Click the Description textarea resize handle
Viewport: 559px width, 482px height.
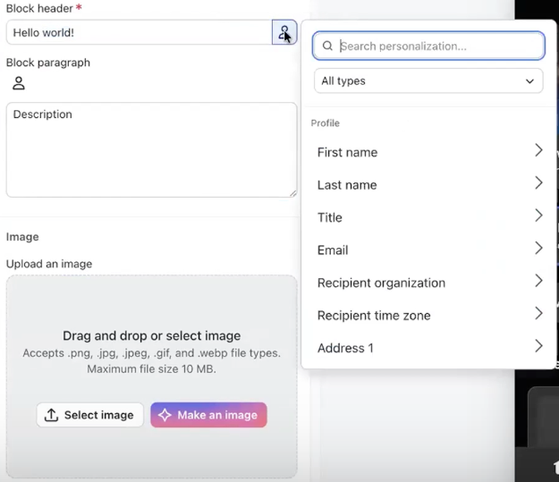click(292, 193)
